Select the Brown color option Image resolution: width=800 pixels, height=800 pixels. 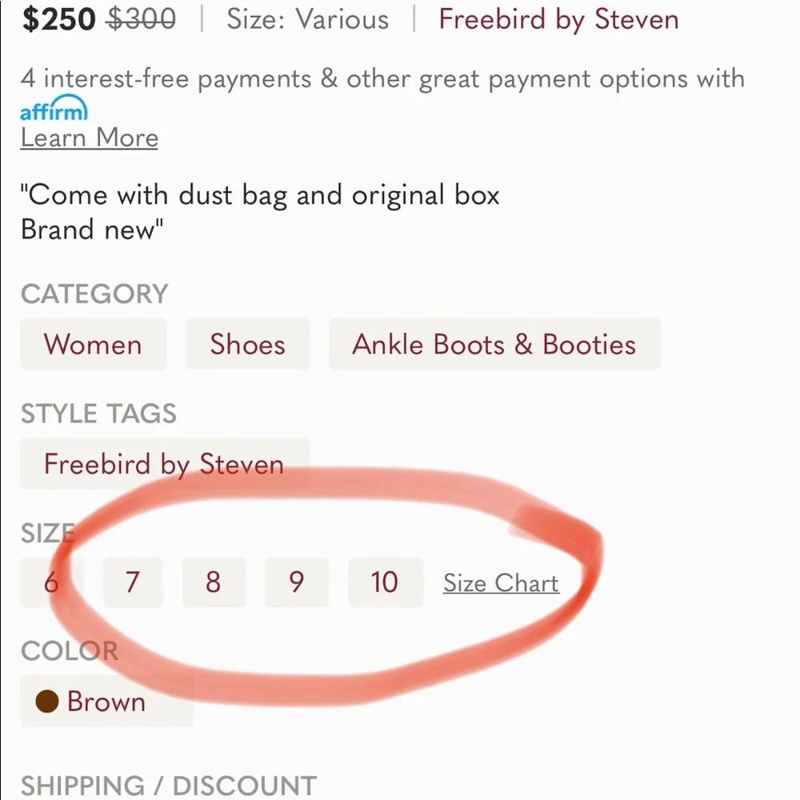(106, 702)
